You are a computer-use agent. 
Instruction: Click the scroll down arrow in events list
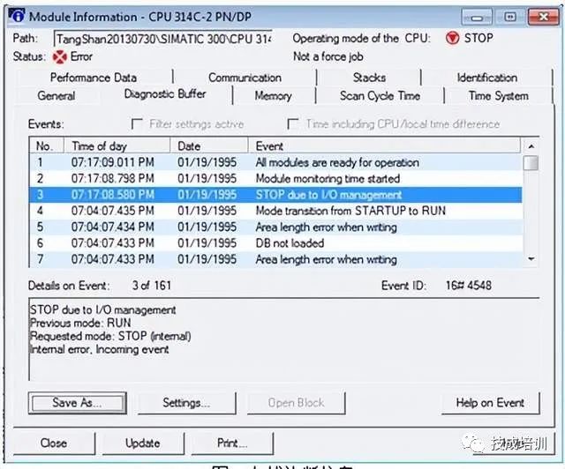(x=531, y=259)
